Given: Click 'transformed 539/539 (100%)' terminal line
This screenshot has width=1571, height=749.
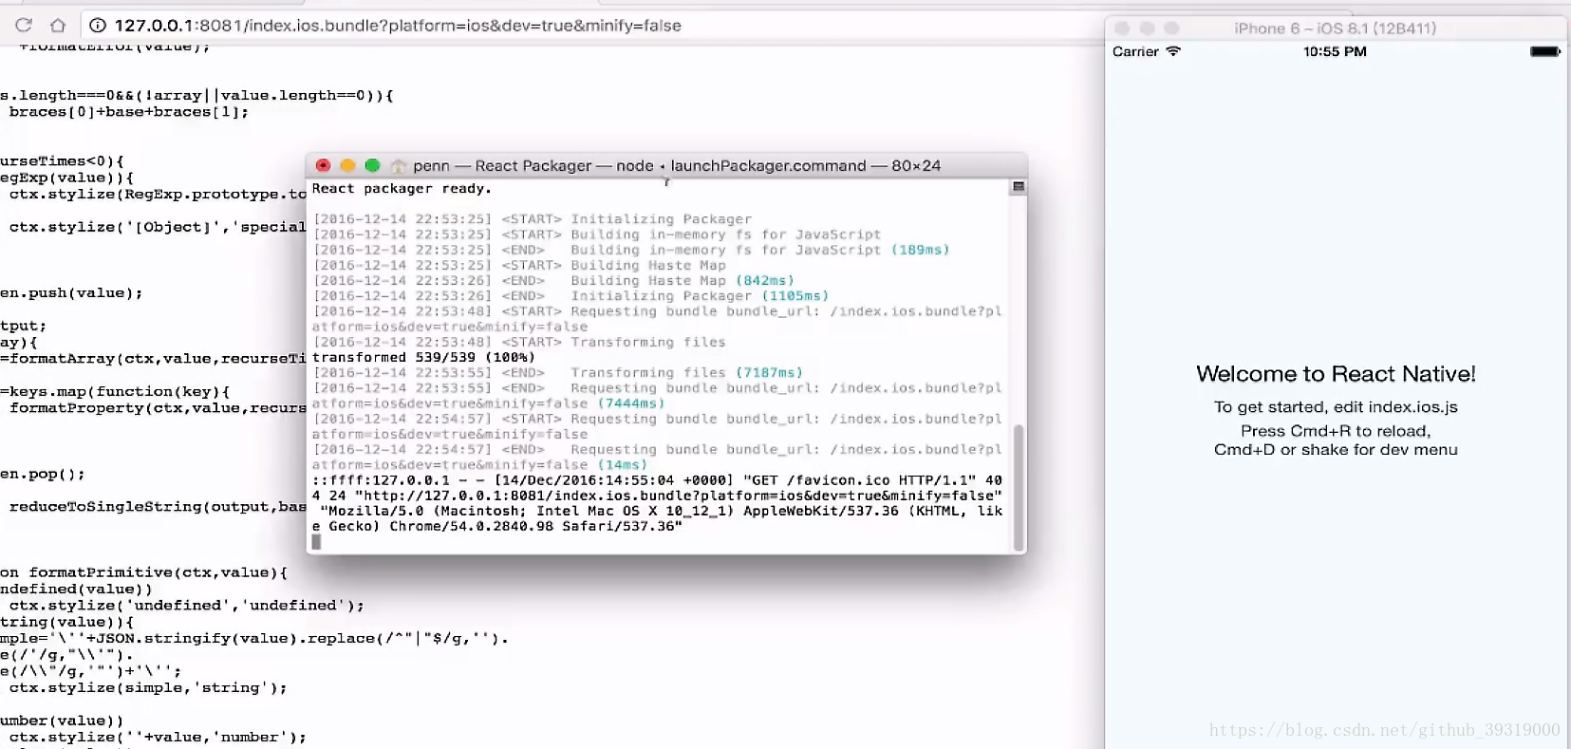Looking at the screenshot, I should point(423,358).
